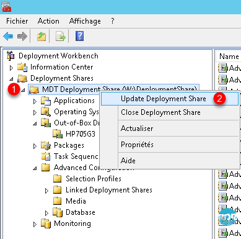The image size is (241, 239).
Task: Click the Forward arrow toolbar icon
Action: (x=22, y=37)
